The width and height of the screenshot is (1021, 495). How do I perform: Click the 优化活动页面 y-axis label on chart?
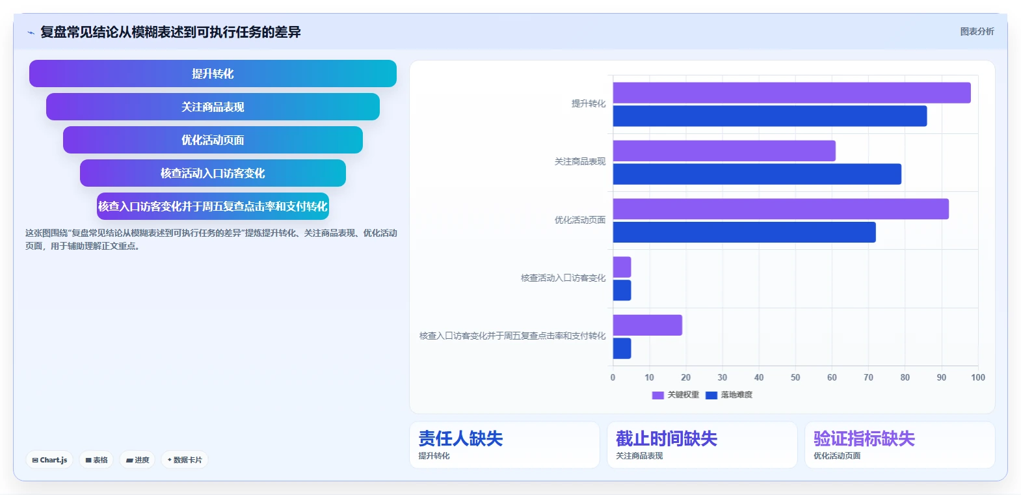[580, 220]
